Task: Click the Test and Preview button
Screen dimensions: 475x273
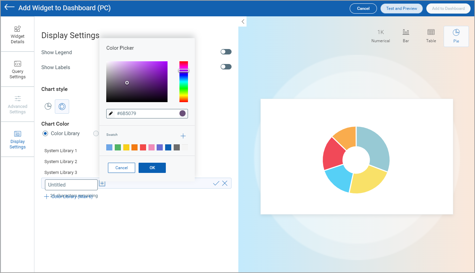Action: coord(401,8)
